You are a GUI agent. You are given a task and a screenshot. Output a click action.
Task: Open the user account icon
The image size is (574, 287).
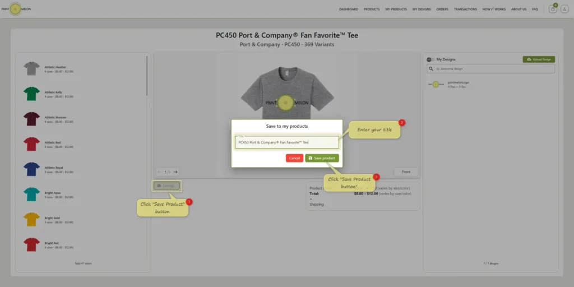pyautogui.click(x=564, y=10)
